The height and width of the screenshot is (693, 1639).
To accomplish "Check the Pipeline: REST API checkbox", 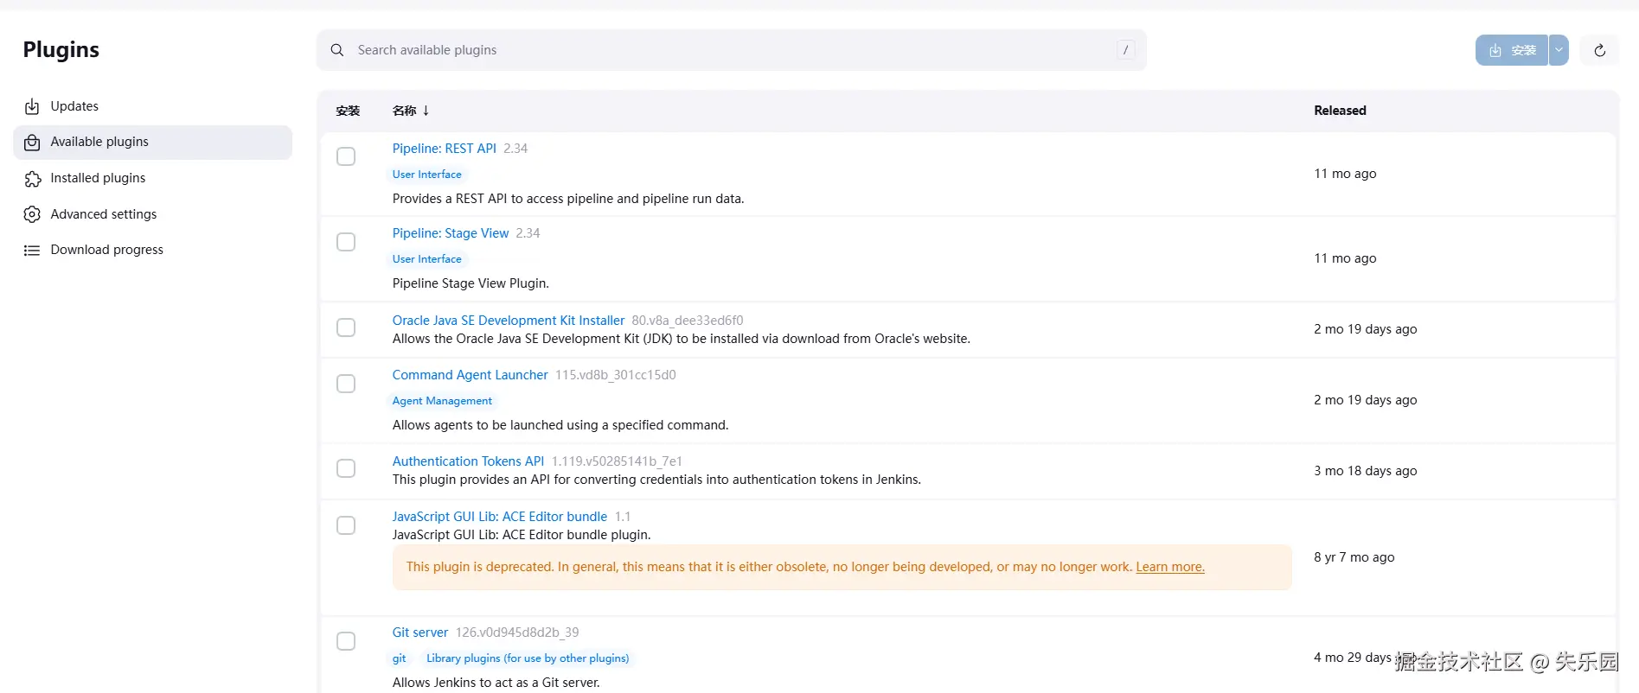I will click(346, 156).
